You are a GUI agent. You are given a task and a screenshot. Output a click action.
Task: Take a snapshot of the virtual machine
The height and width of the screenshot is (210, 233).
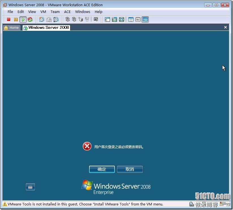click(x=42, y=20)
